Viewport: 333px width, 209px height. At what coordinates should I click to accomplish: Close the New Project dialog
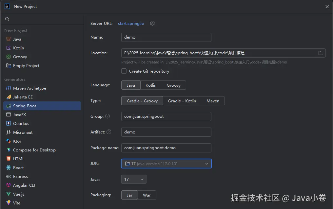point(327,7)
